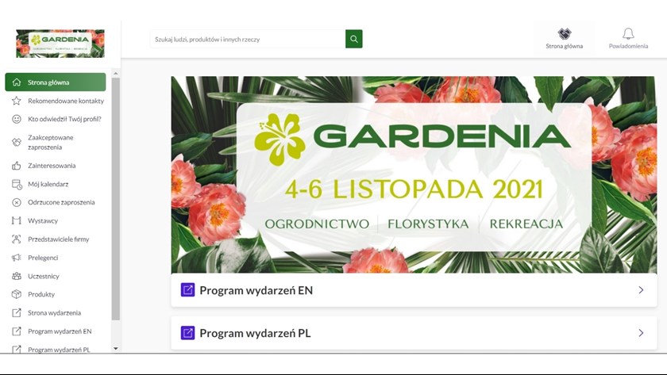This screenshot has height=375, width=667.
Task: Click the star icon beside Rekomendowane kontakty
Action: (x=17, y=101)
